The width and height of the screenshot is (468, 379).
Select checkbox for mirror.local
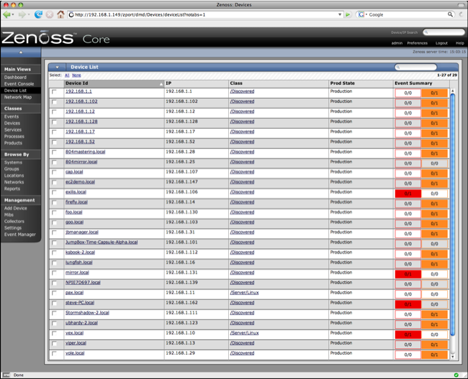pos(54,273)
